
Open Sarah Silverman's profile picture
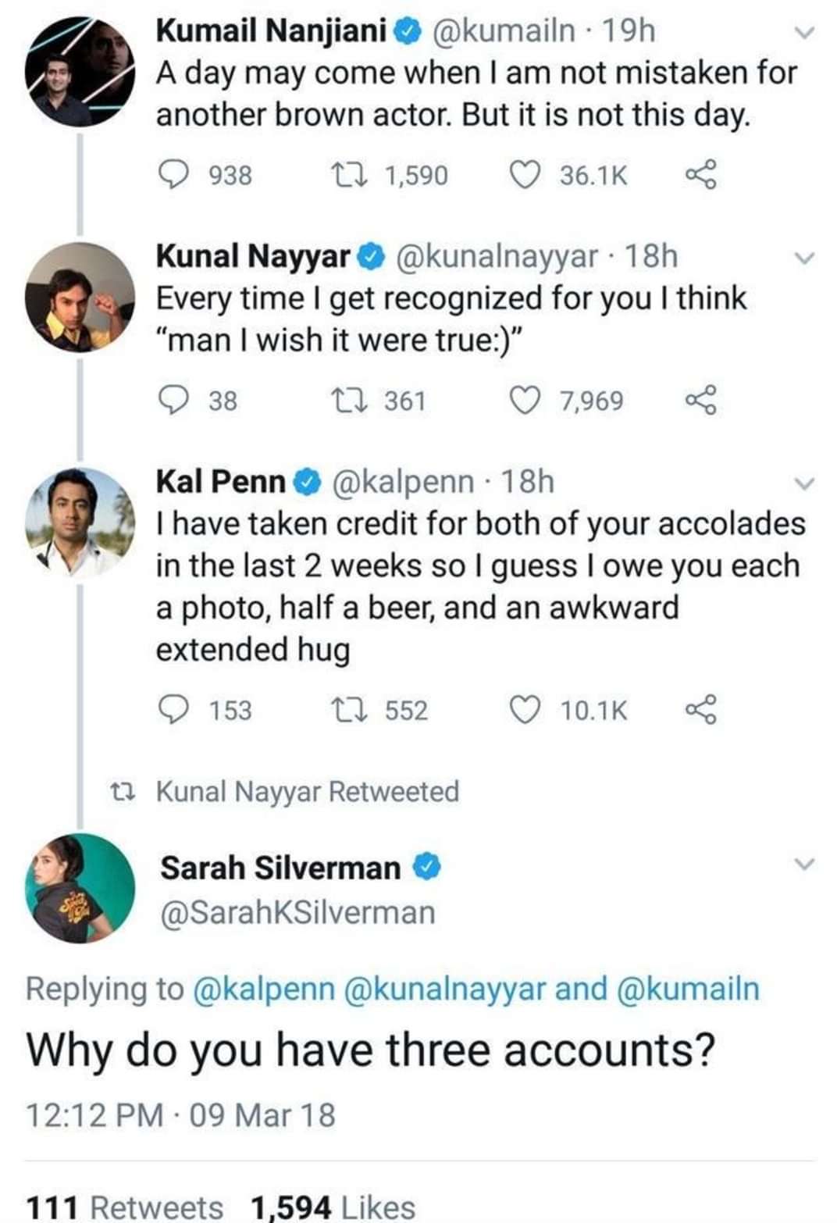coord(80,888)
